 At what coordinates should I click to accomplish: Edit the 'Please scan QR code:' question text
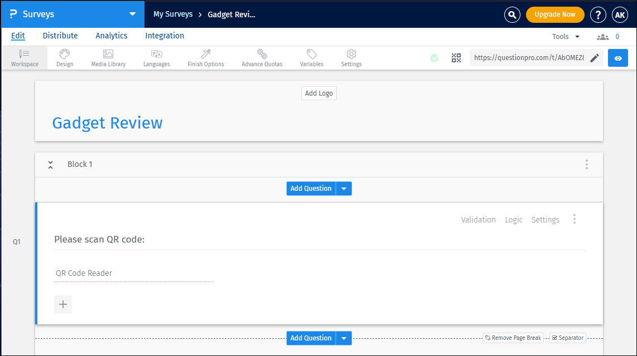pos(99,239)
